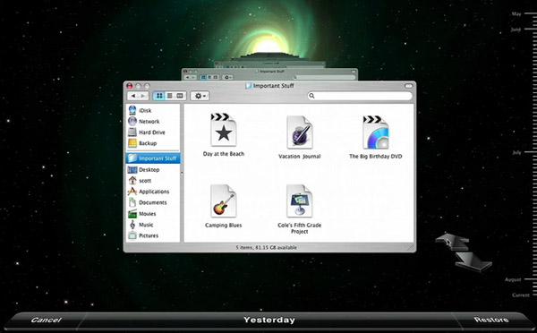Select Cole's Fifth Grade Project Keynote file
The width and height of the screenshot is (537, 333).
[x=300, y=201]
